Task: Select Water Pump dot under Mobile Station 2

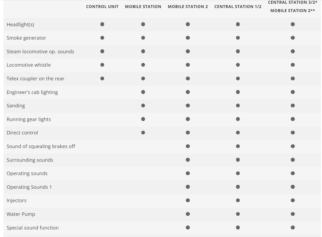Action: 188,214
